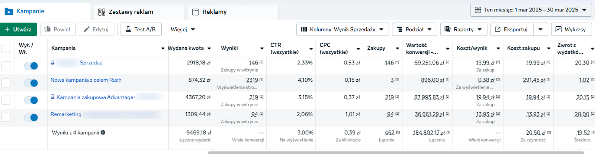Open the Koszt zakupu column dropdown arrow

[549, 49]
